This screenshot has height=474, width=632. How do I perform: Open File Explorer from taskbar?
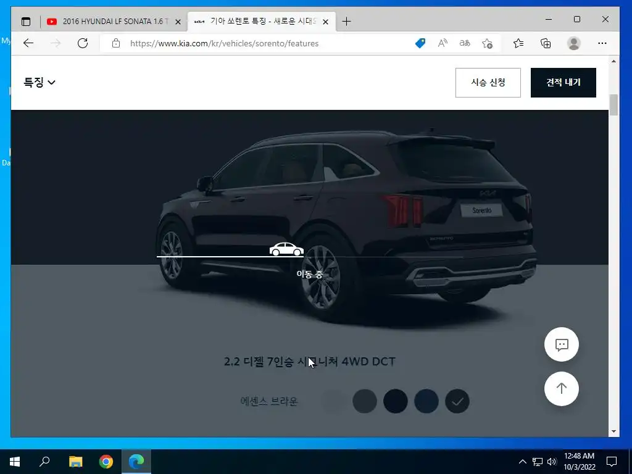click(x=75, y=462)
